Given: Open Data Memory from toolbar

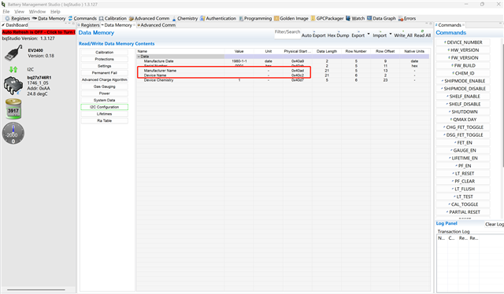Looking at the screenshot, I should (49, 19).
